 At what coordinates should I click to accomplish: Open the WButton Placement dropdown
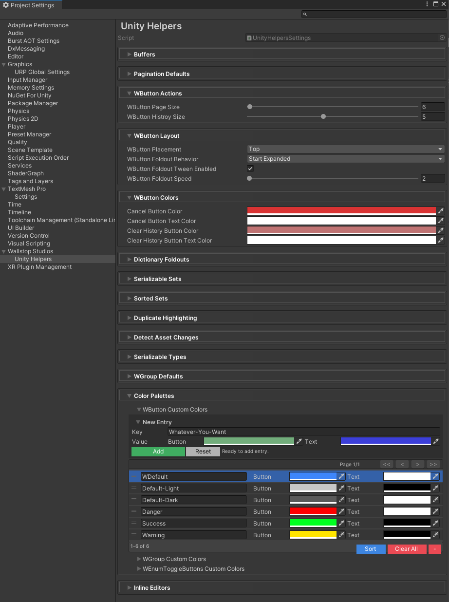click(345, 149)
